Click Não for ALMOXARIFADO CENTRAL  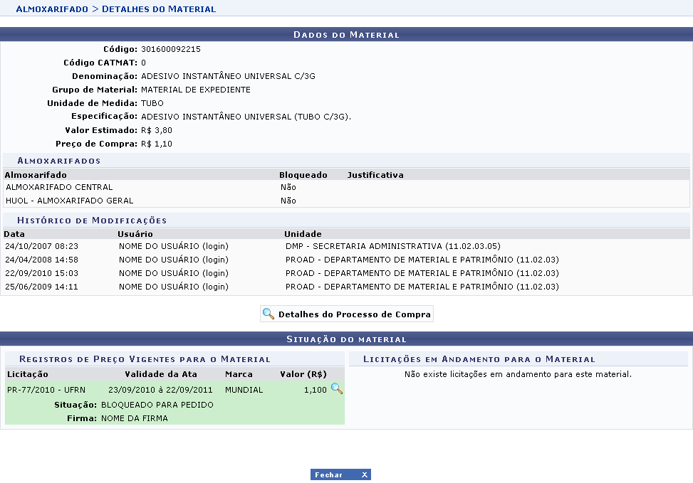(288, 187)
